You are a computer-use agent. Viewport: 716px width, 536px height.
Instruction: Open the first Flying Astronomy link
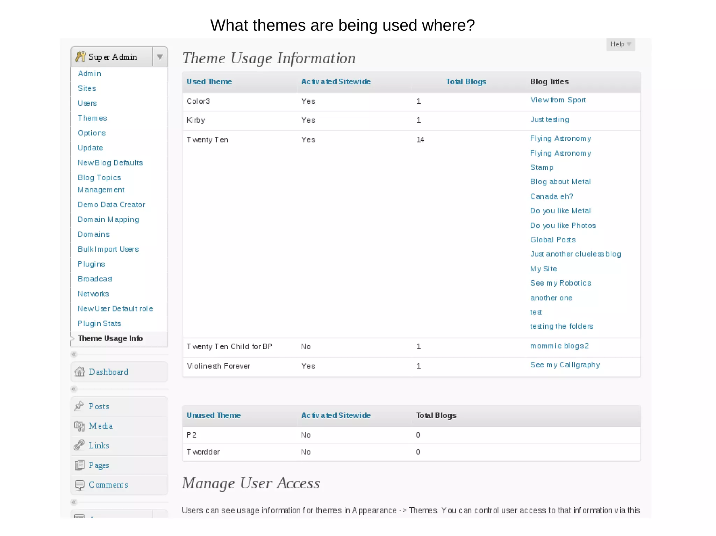pos(561,139)
